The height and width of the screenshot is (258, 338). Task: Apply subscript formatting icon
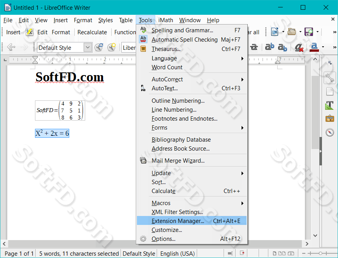pyautogui.click(x=282, y=47)
